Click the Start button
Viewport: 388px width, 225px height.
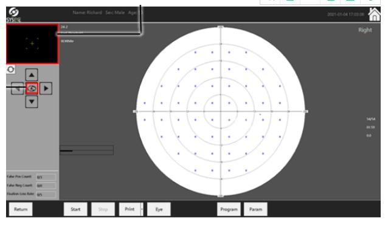point(75,209)
